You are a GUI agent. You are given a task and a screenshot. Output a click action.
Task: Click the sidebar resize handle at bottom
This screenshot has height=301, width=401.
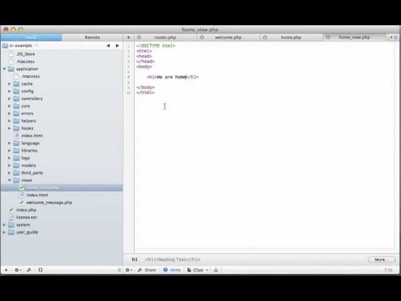[x=119, y=270]
